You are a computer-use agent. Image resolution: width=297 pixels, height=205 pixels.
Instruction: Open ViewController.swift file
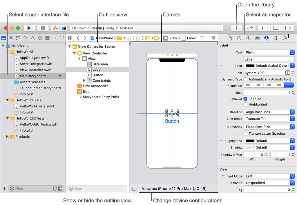point(36,70)
